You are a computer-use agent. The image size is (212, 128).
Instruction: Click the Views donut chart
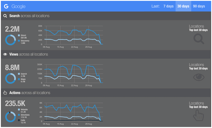coord(10,78)
